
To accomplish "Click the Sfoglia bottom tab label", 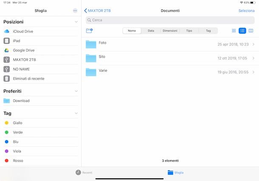I will click(179, 173).
